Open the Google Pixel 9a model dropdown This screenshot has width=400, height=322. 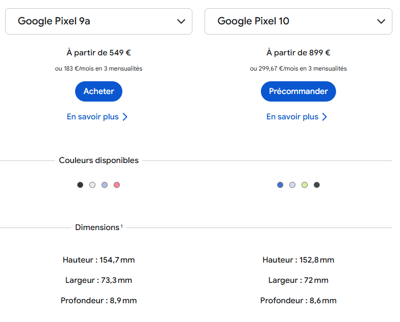(98, 21)
